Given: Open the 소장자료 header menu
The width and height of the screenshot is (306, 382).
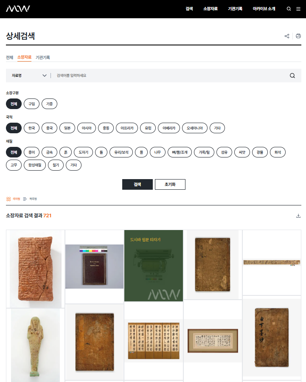Looking at the screenshot, I should 210,8.
